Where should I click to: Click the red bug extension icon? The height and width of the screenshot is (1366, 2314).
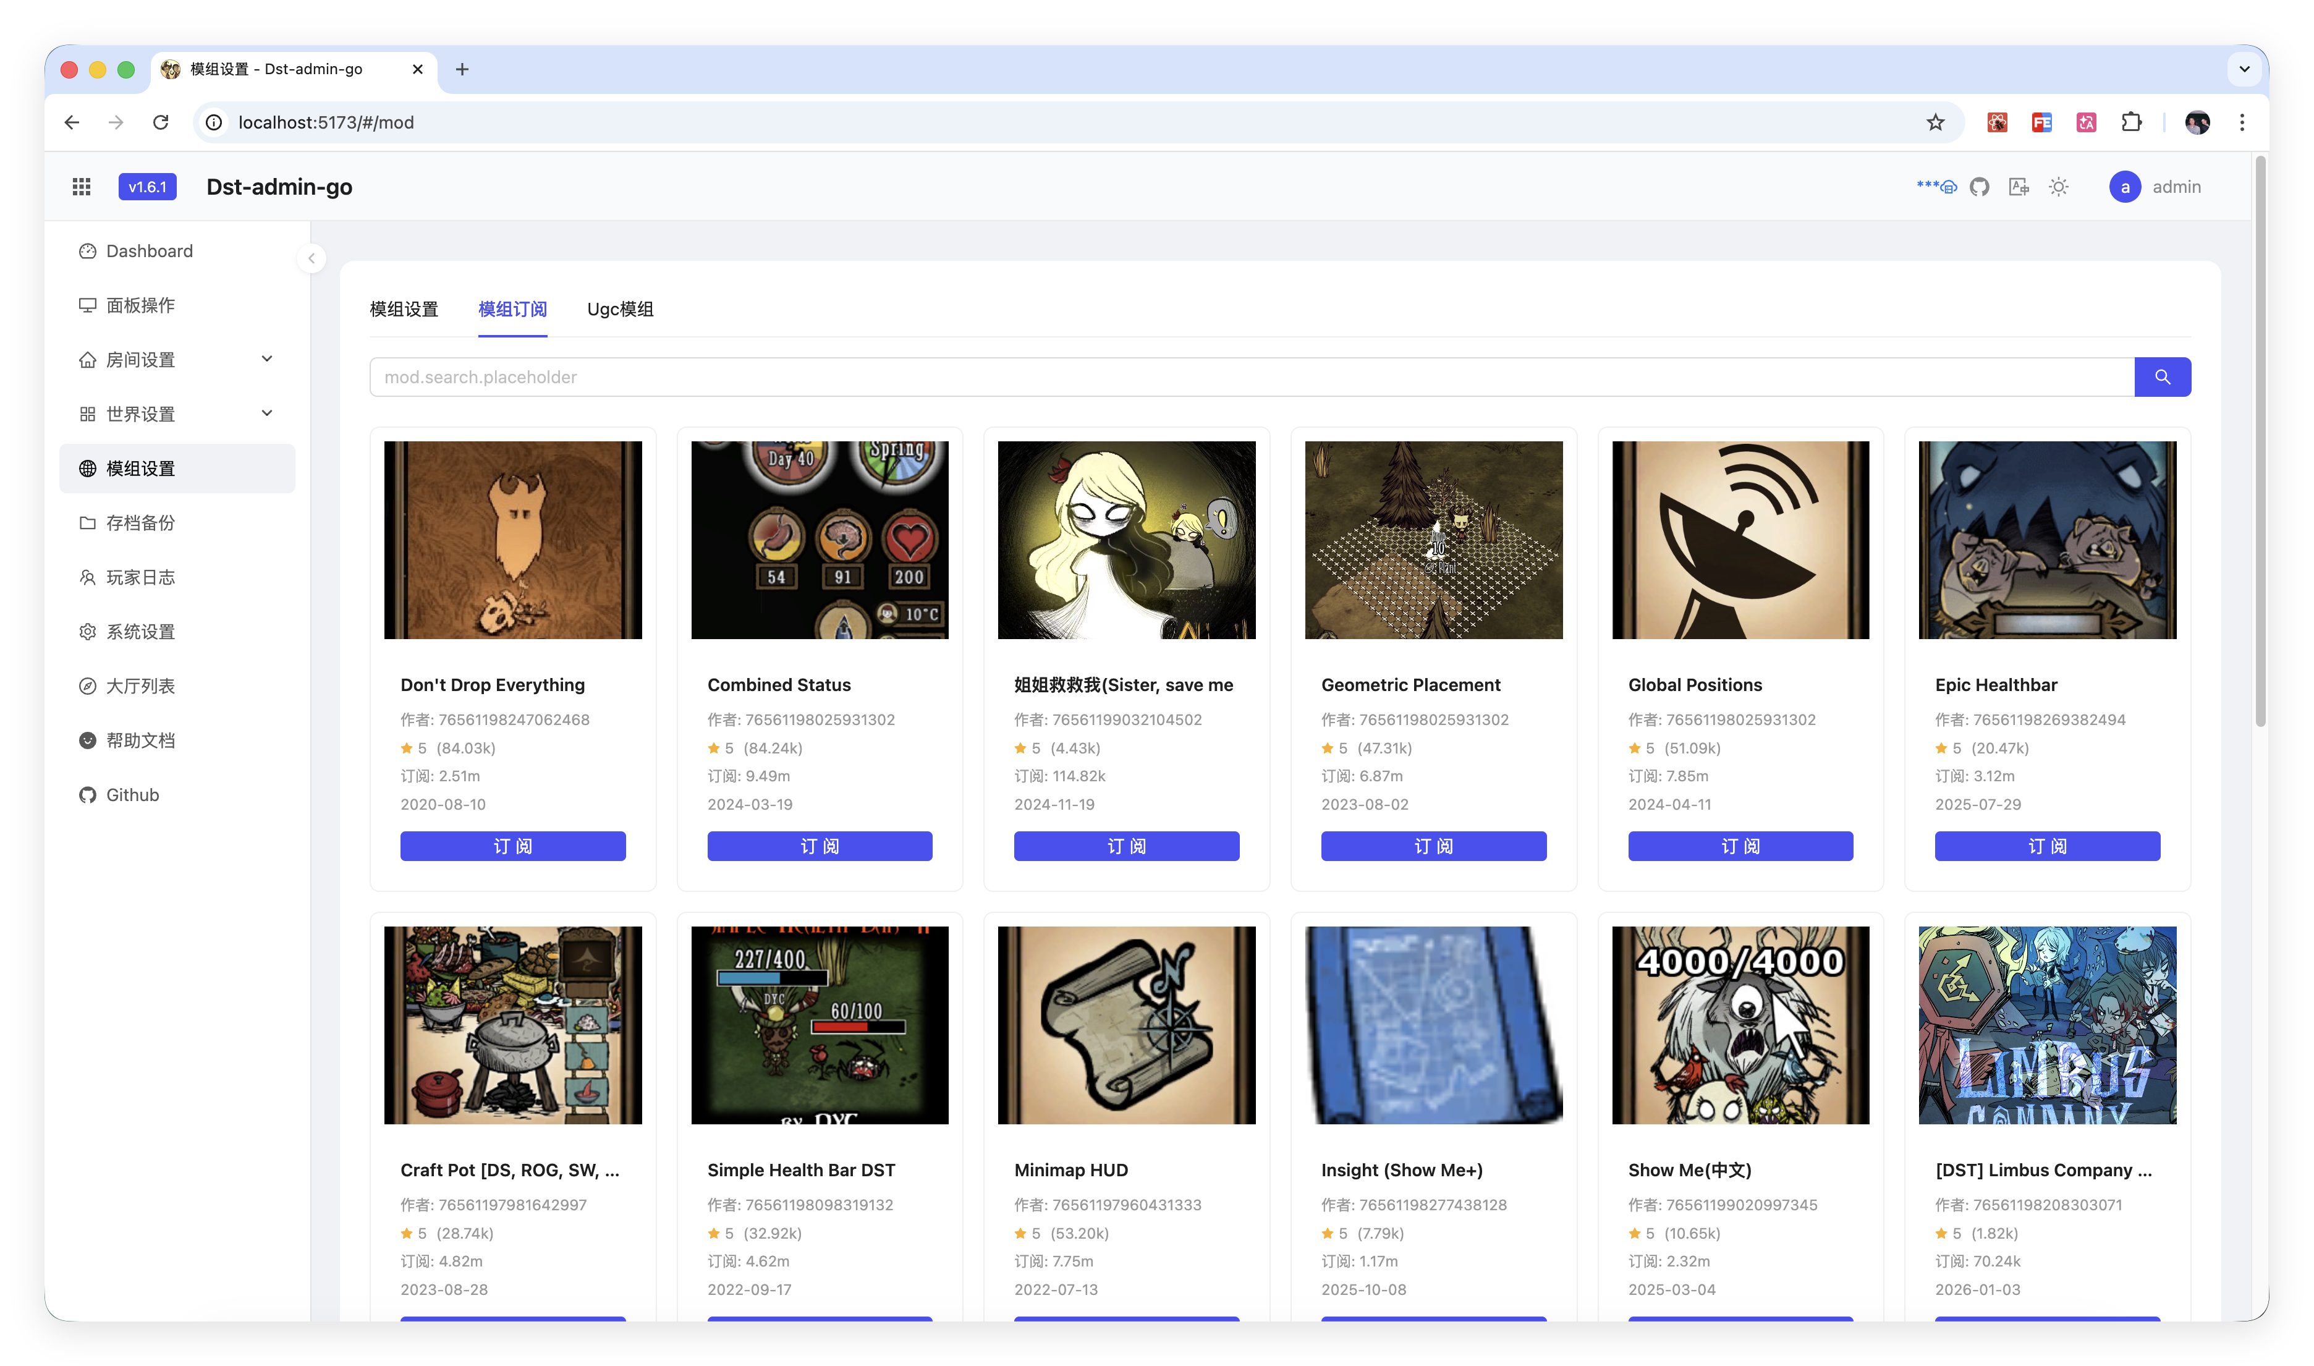tap(1996, 122)
